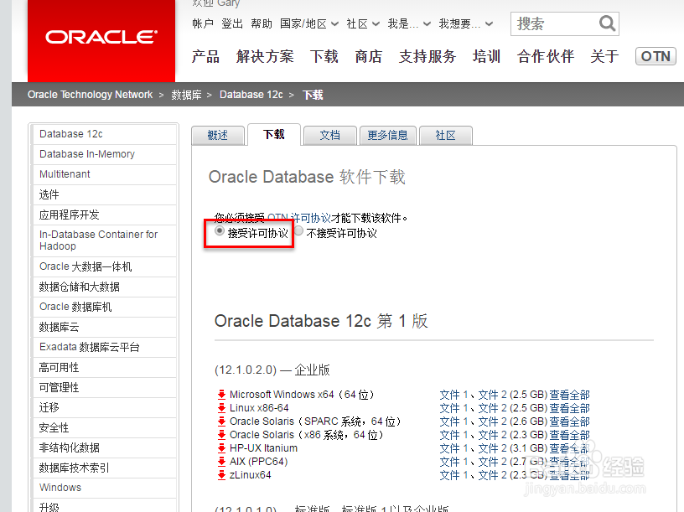
Task: Switch to the 社区 tab
Action: coord(445,136)
